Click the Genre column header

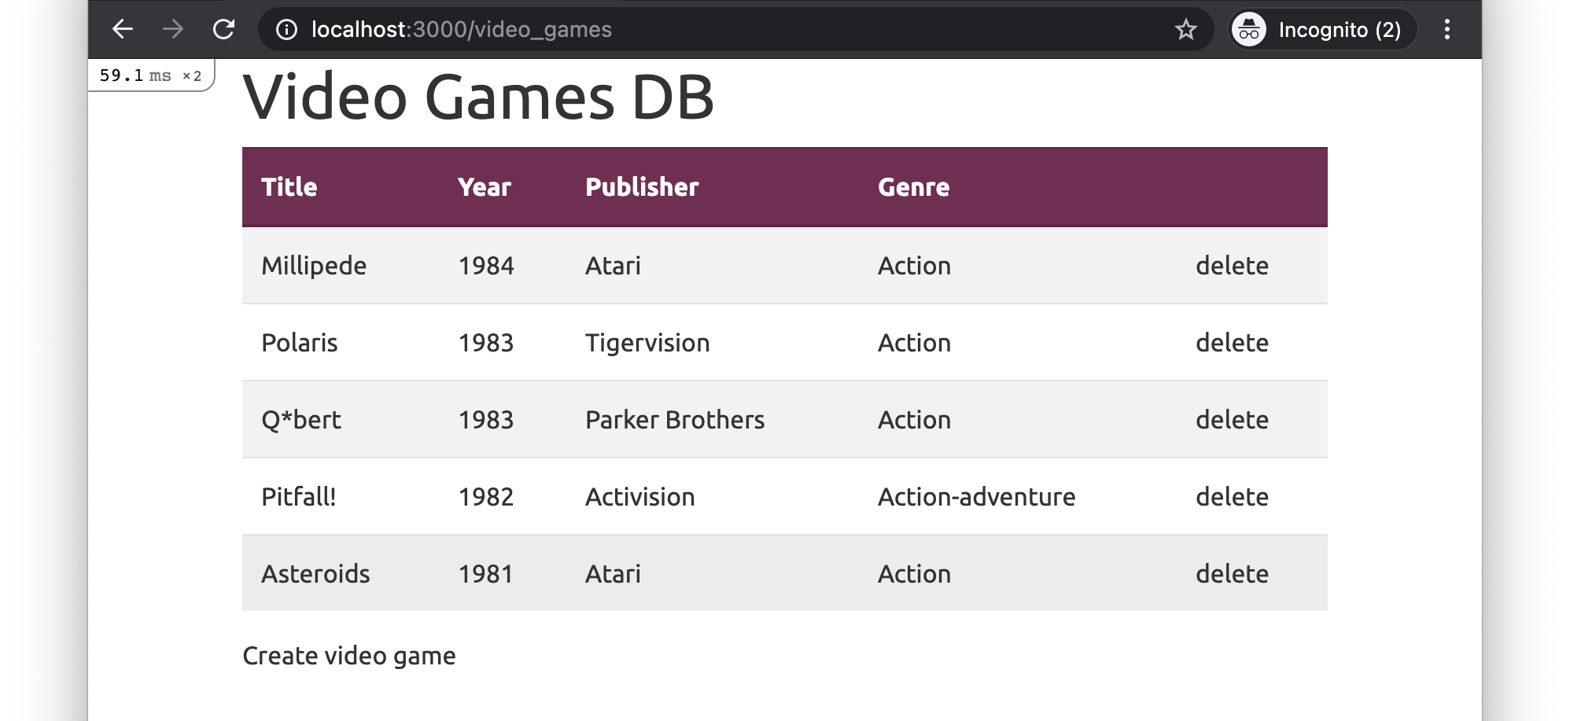coord(913,187)
